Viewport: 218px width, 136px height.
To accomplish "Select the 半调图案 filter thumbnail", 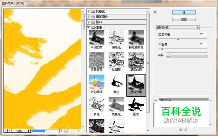I will pyautogui.click(x=97, y=38).
